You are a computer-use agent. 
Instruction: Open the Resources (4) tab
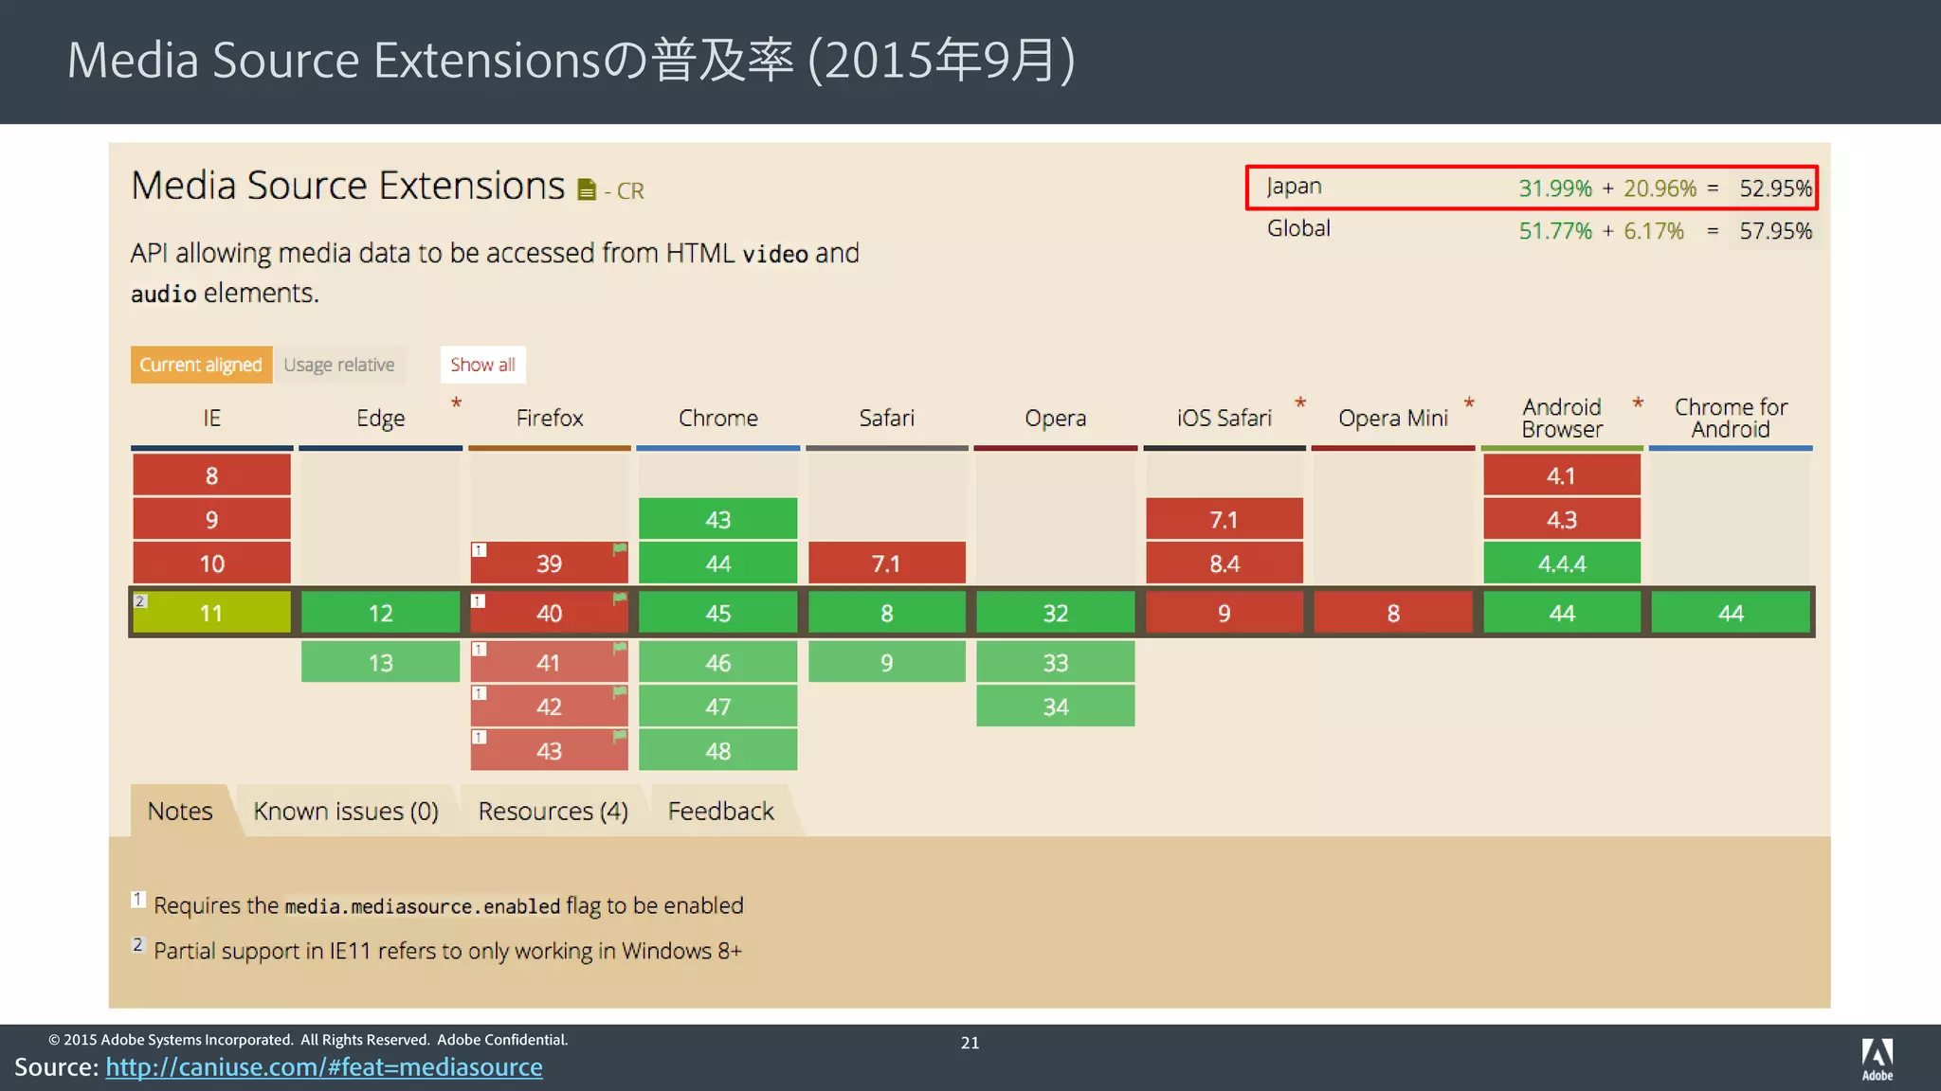(553, 811)
